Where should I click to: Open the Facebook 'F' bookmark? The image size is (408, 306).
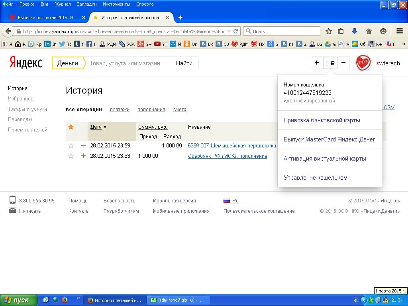coord(91,44)
